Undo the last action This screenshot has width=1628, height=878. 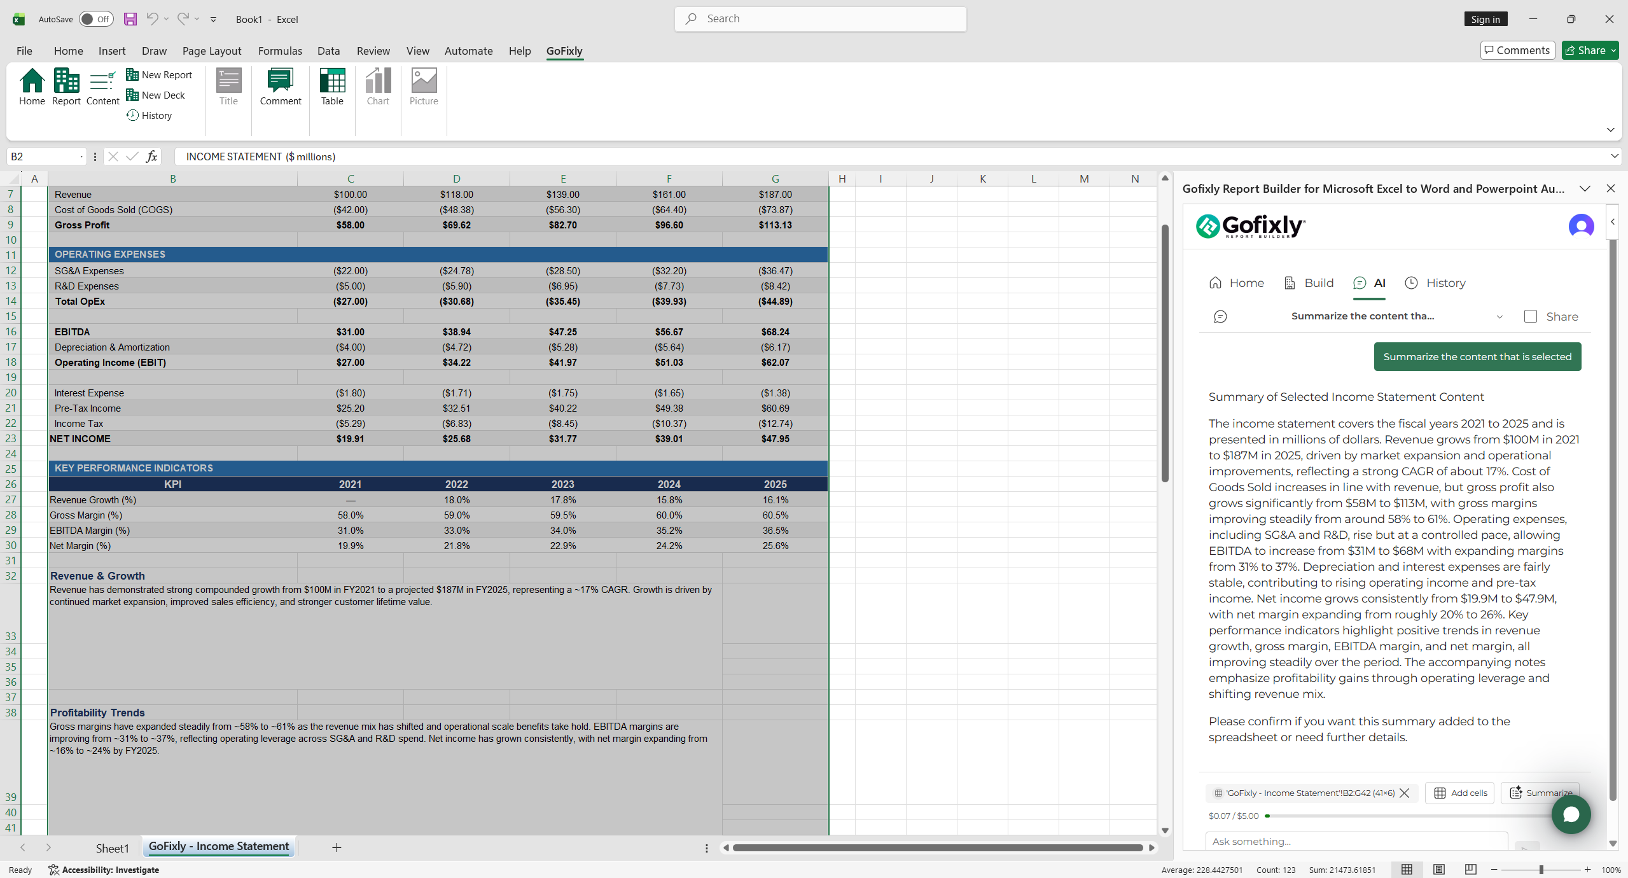[x=152, y=19]
